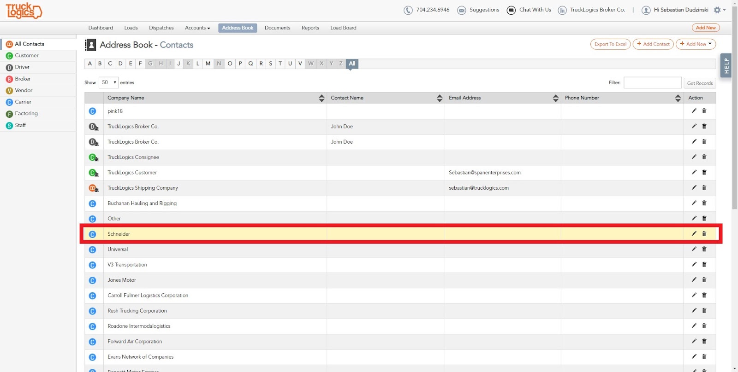Viewport: 738px width, 372px height.
Task: Open the Documents menu
Action: [x=277, y=28]
